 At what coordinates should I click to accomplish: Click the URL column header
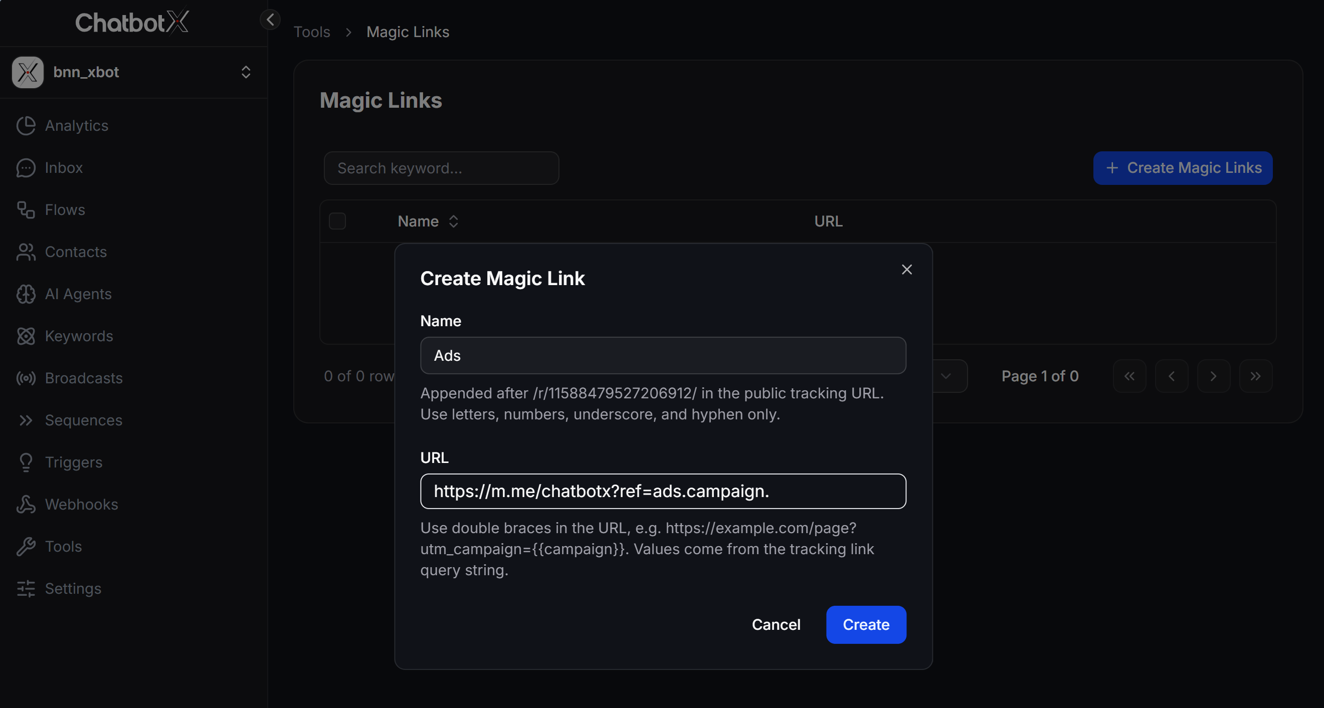[828, 221]
